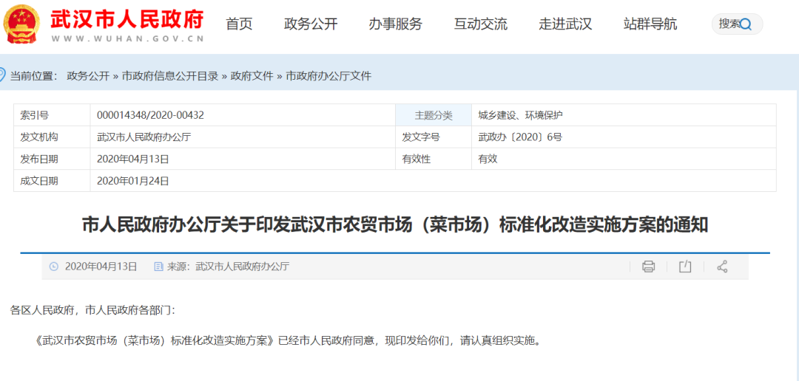Click 政务公开 breadcrumb link

[88, 75]
